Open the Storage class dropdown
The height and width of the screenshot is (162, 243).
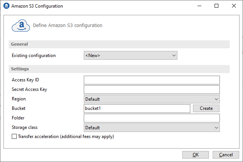pyautogui.click(x=152, y=128)
